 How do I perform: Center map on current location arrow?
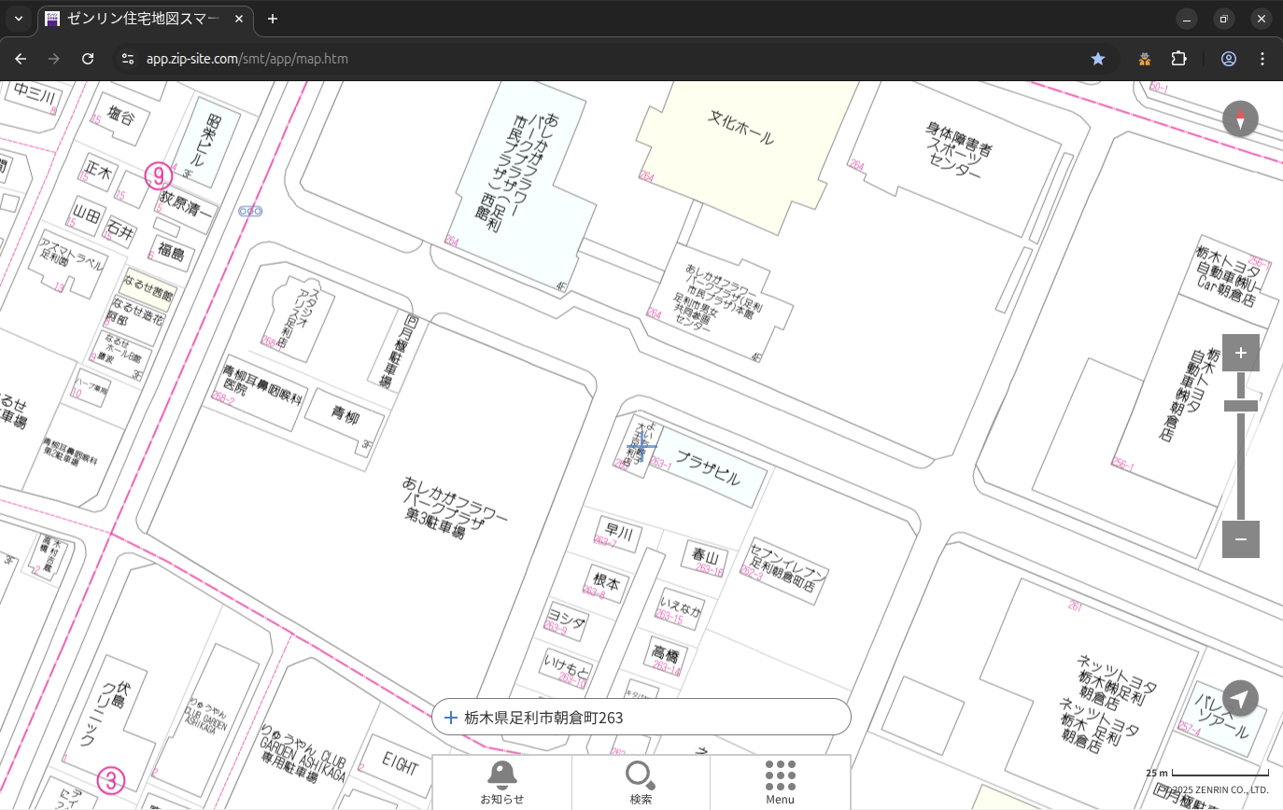1240,698
